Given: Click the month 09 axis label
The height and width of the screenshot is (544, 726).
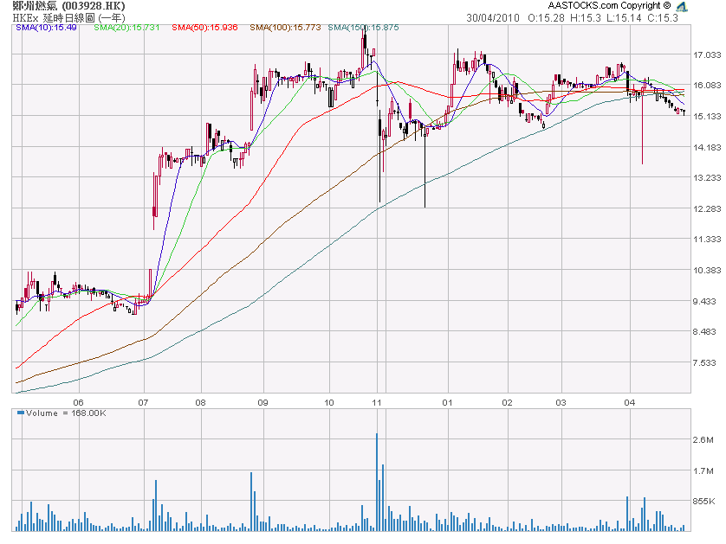Looking at the screenshot, I should pyautogui.click(x=263, y=402).
